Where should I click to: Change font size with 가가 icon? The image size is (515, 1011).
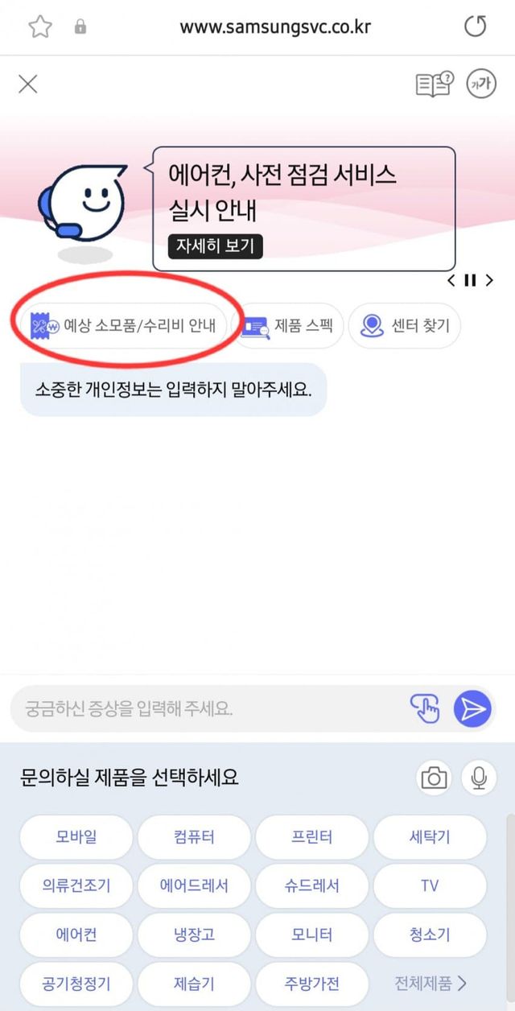point(481,84)
